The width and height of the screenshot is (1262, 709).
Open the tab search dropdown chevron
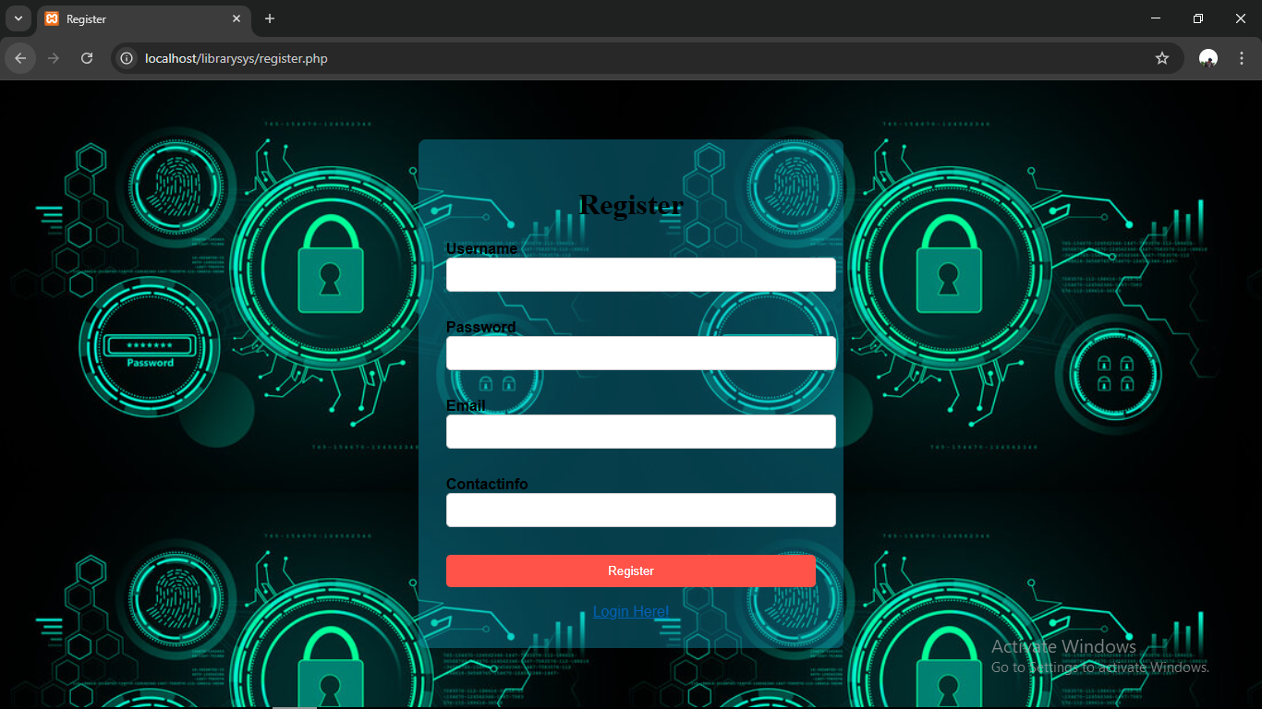pos(18,18)
